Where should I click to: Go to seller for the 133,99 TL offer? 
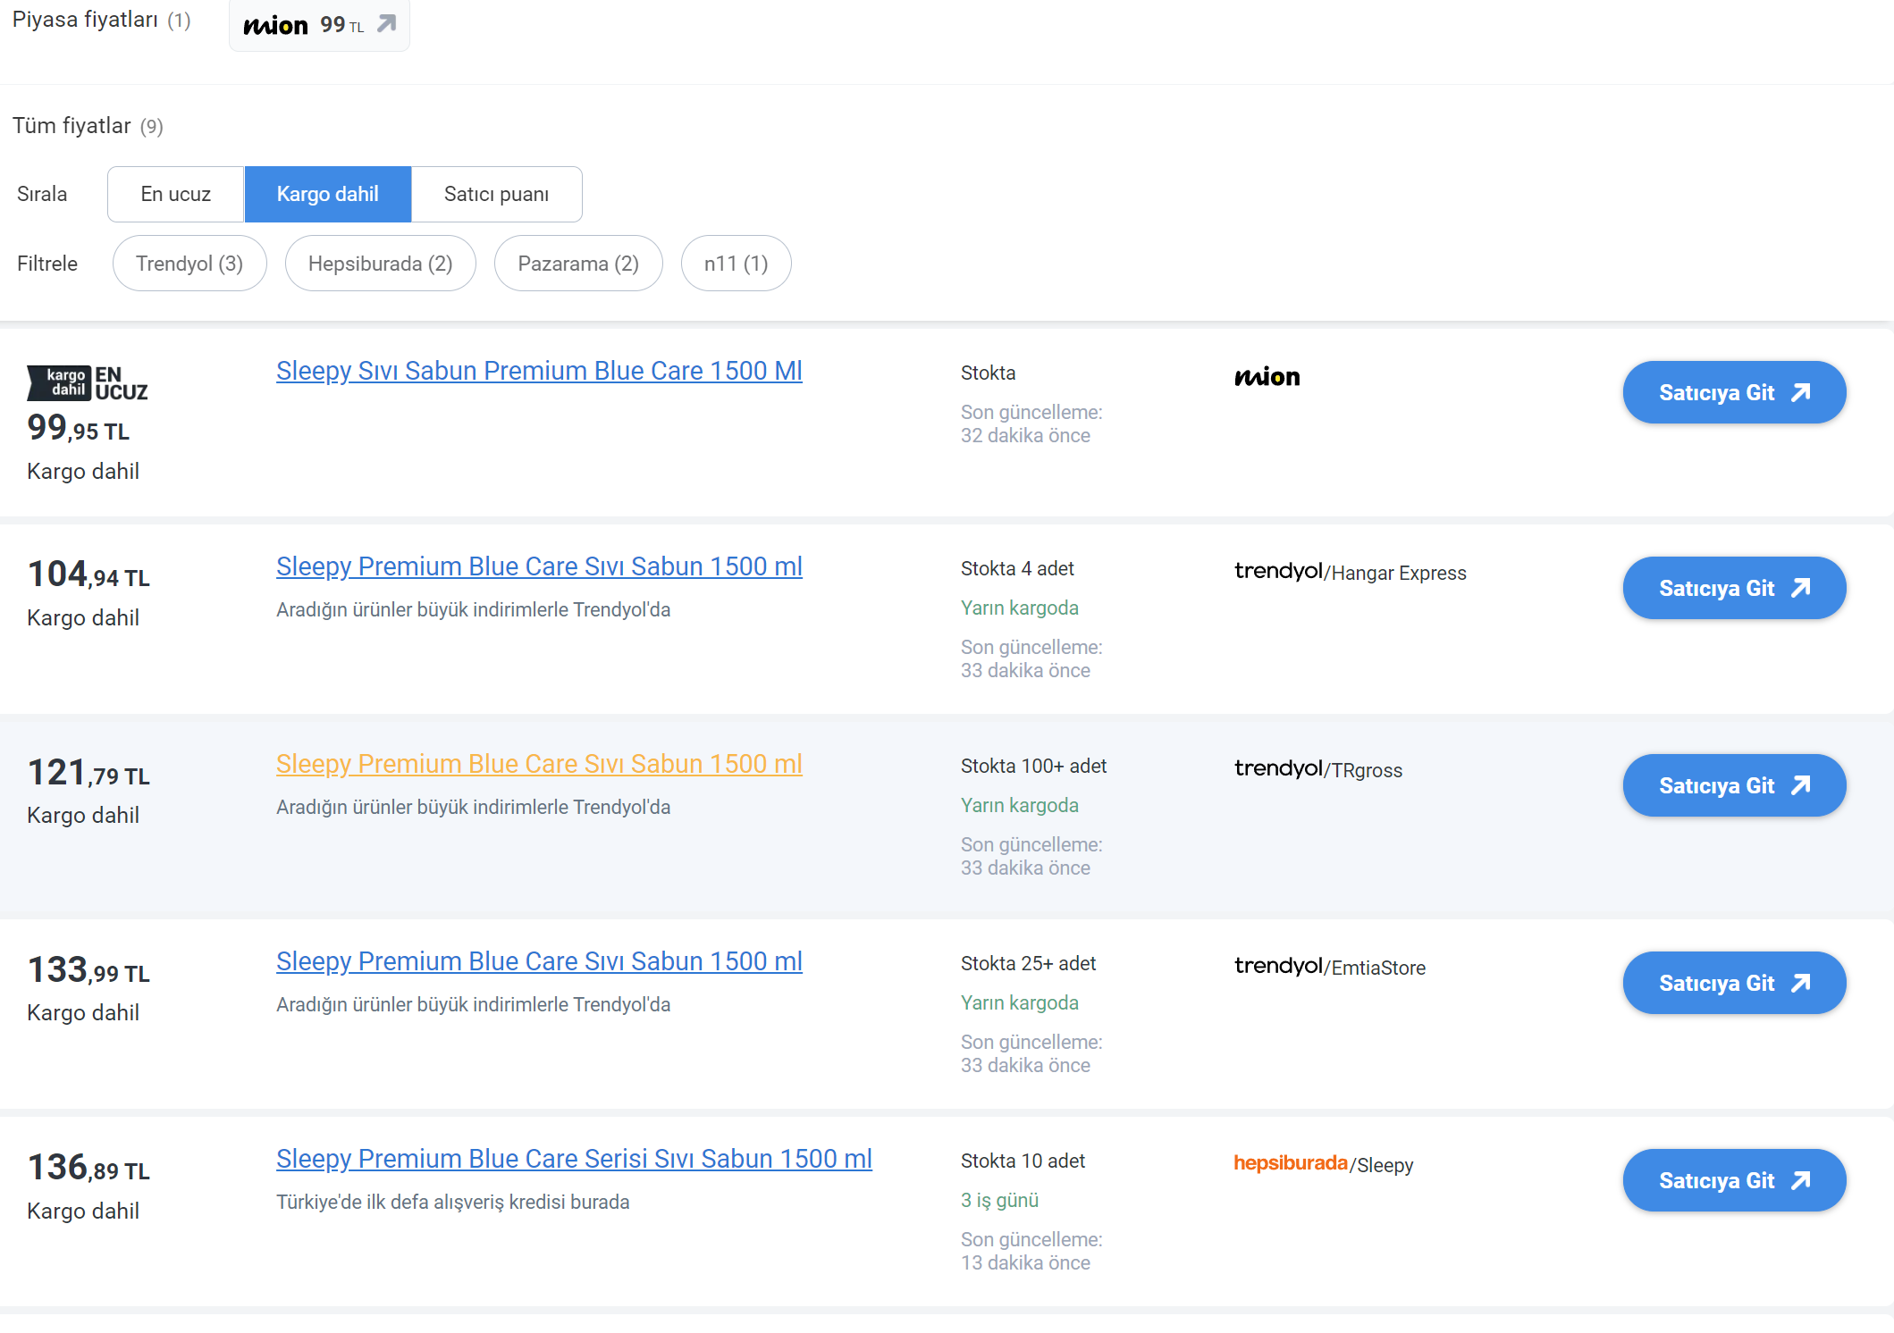(1734, 983)
